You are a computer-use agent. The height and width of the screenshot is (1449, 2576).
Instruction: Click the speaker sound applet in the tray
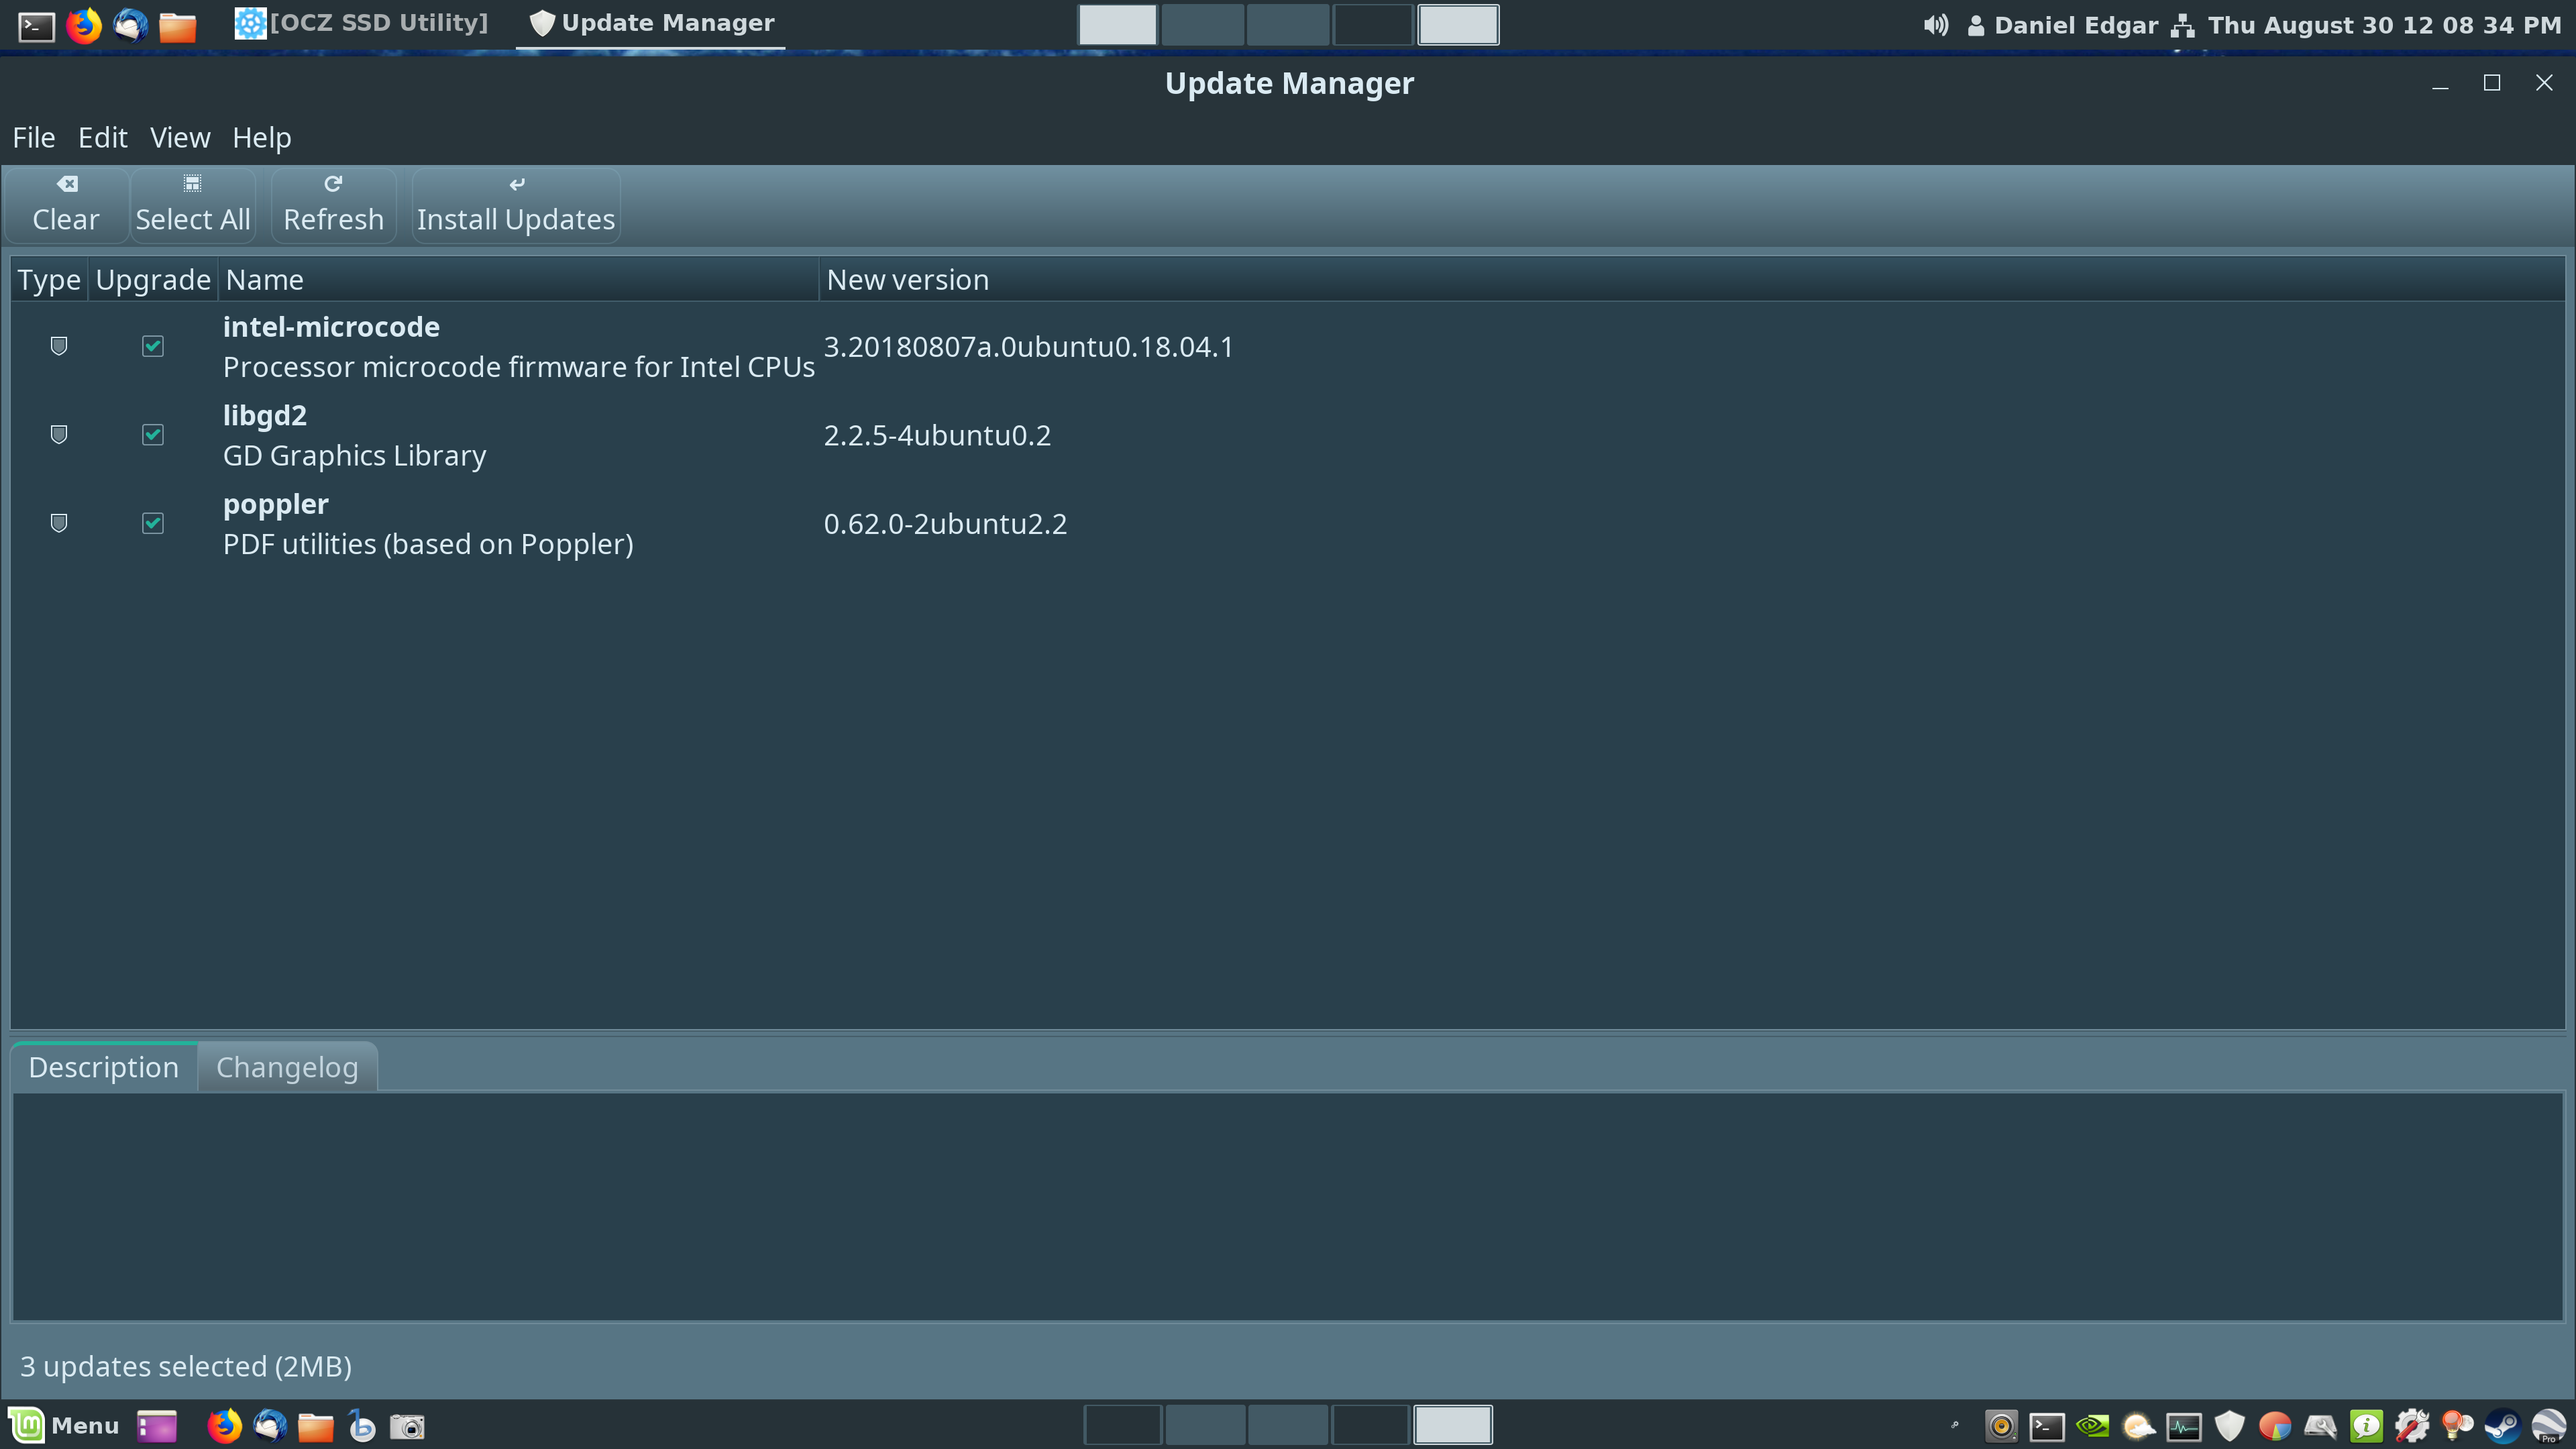pos(2001,1426)
